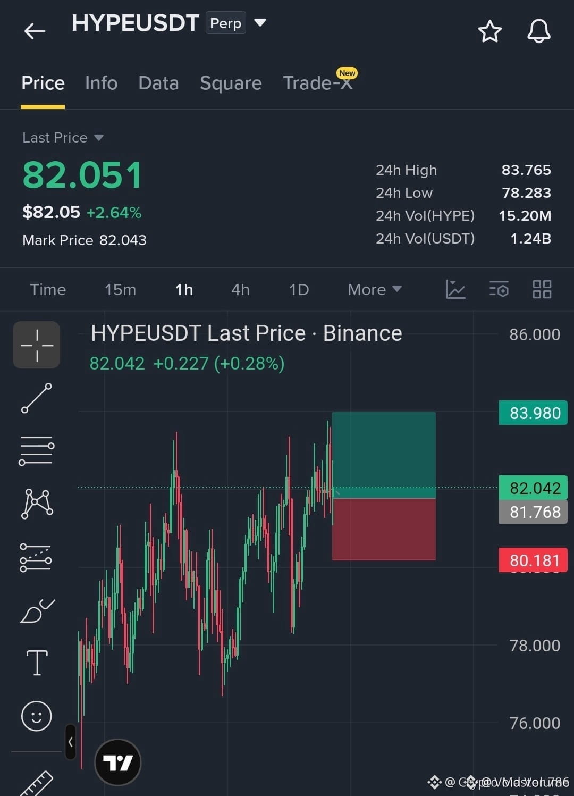Open price alerts bell icon

[x=538, y=31]
